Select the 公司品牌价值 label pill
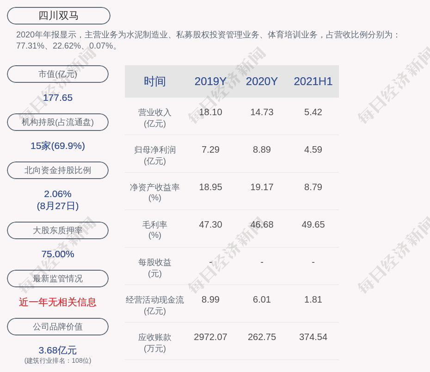This screenshot has height=372, width=430. click(58, 327)
